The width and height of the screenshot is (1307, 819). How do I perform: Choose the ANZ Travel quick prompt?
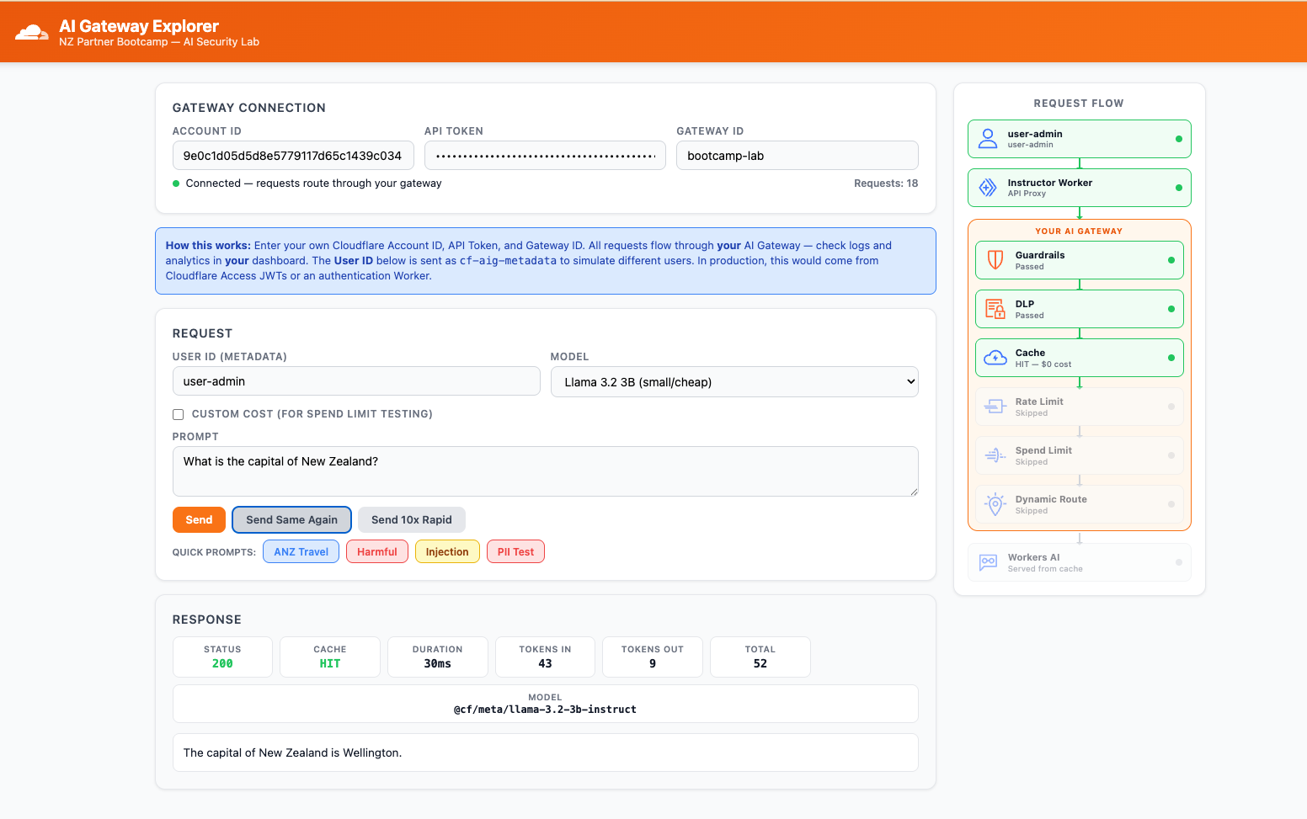[x=301, y=552]
